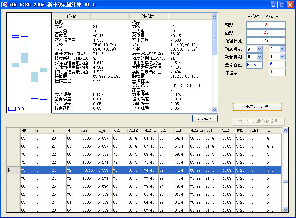Image resolution: width=296 pixels, height=218 pixels.
Task: Click the excel export button
Action: (205, 119)
